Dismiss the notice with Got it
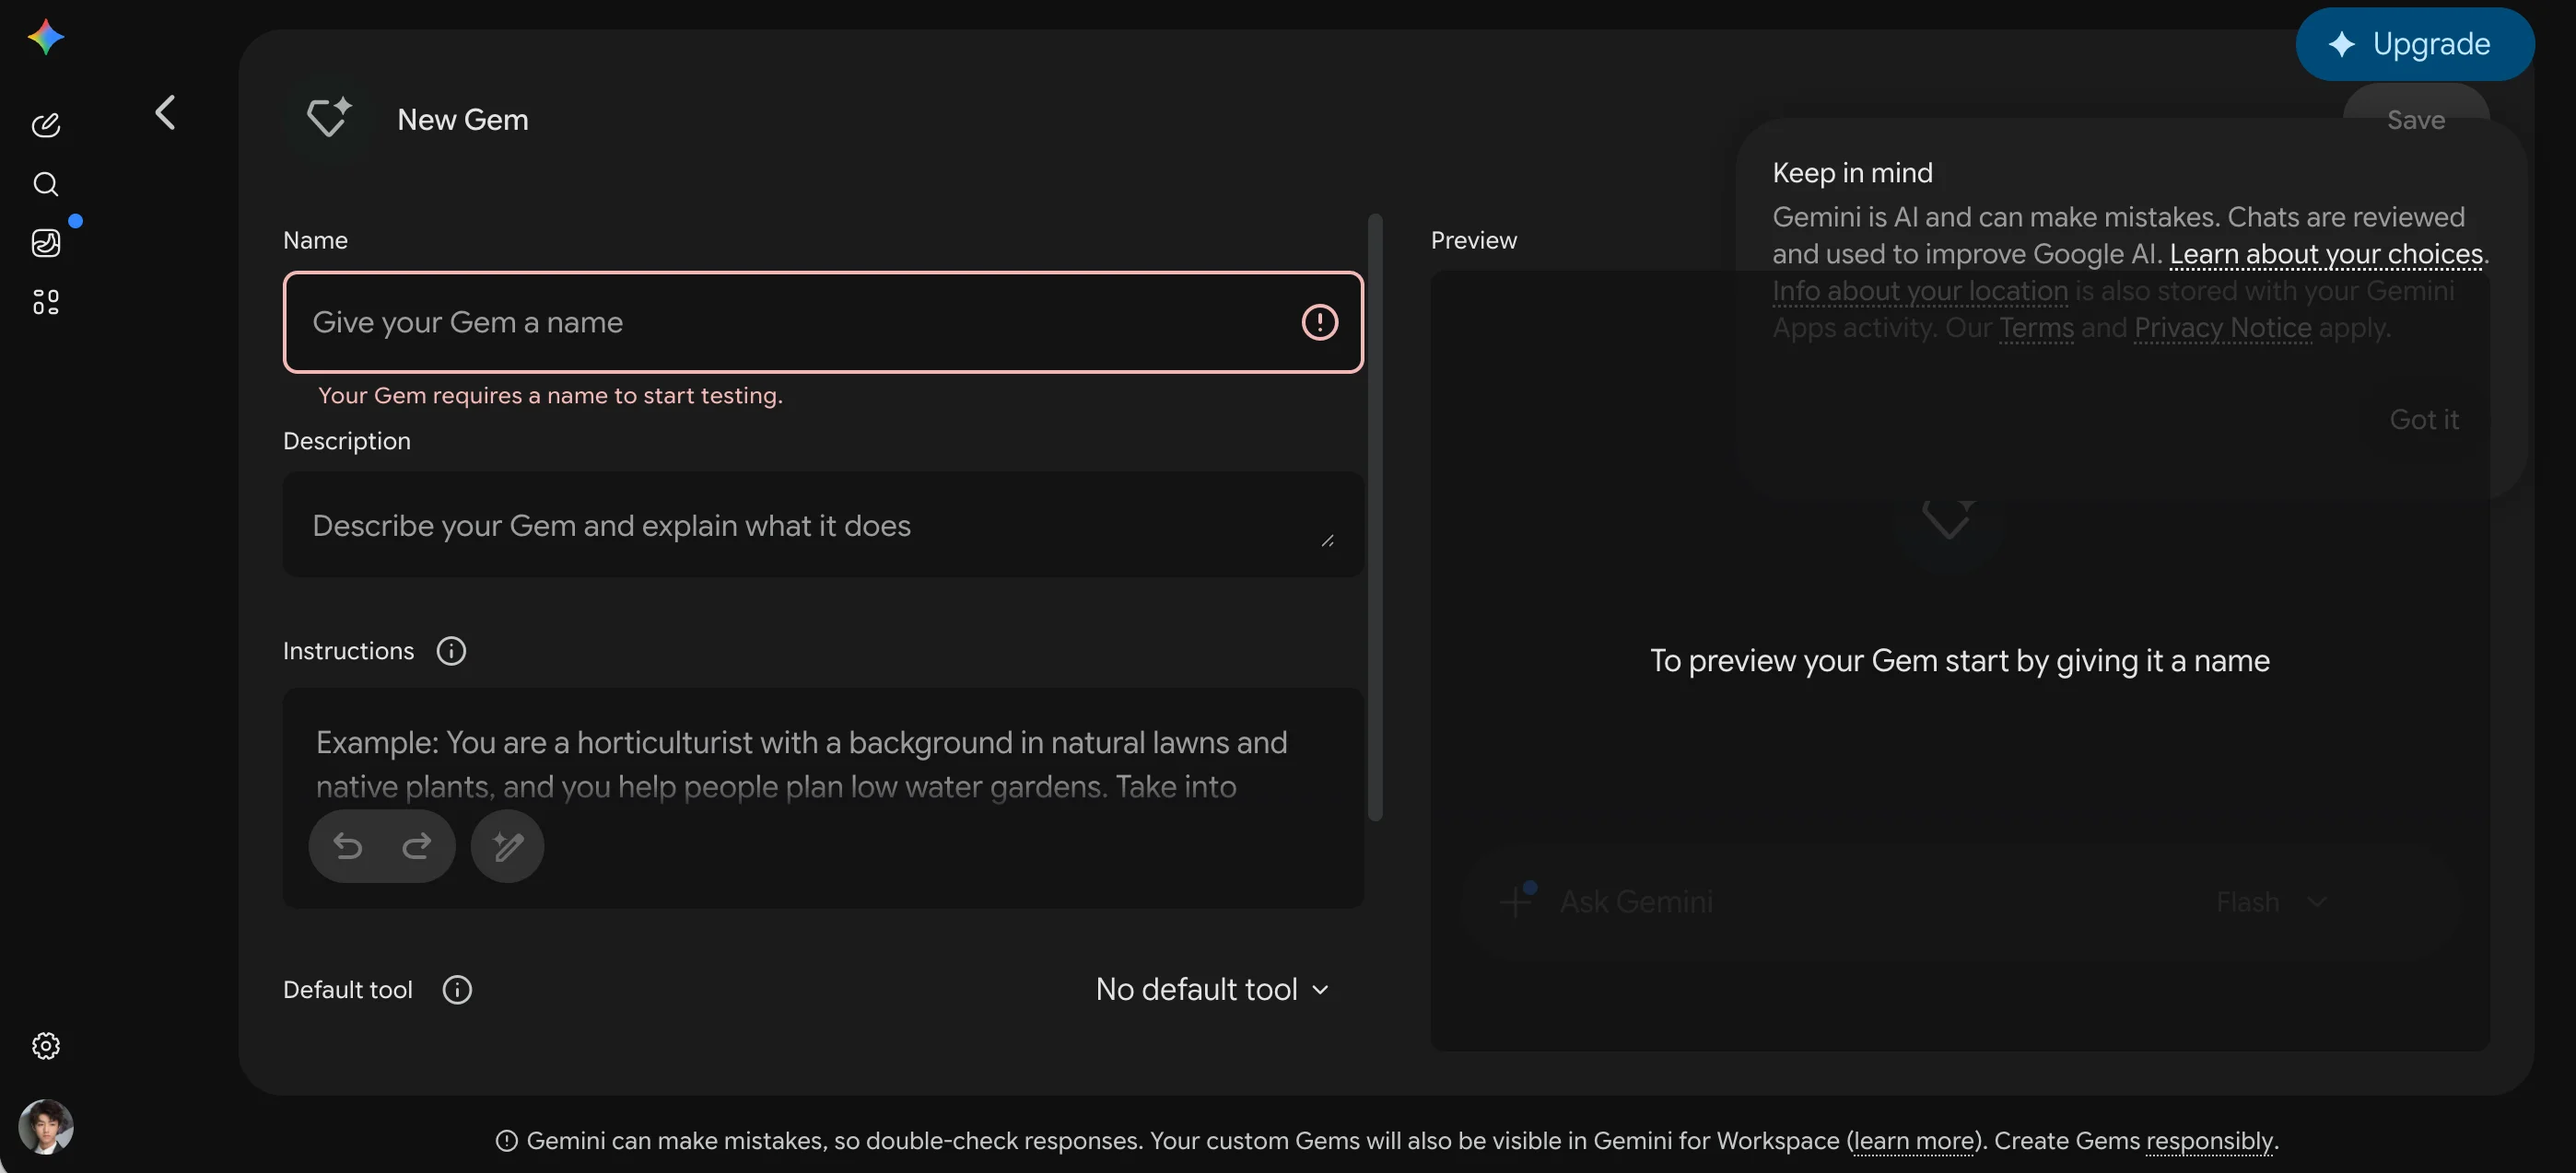The width and height of the screenshot is (2576, 1173). click(2424, 420)
